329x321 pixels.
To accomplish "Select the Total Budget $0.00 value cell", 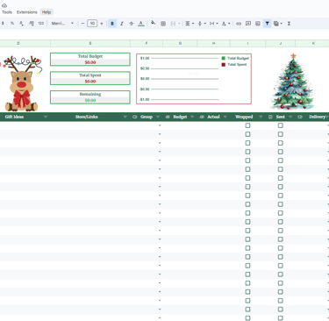I will point(90,62).
